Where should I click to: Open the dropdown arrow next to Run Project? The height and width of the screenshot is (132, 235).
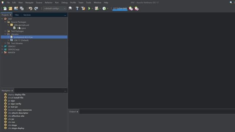tap(93, 8)
